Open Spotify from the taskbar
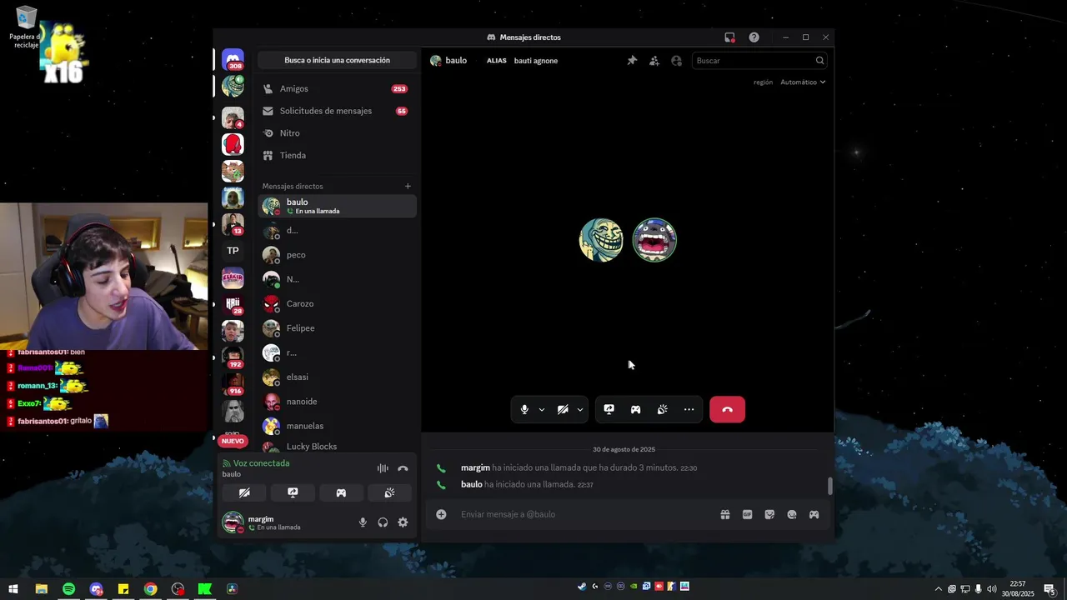 [x=68, y=589]
